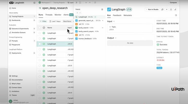Image resolution: width=188 pixels, height=104 pixels.
Task: Check the second LangGraph run row checkbox
Action: 40,39
